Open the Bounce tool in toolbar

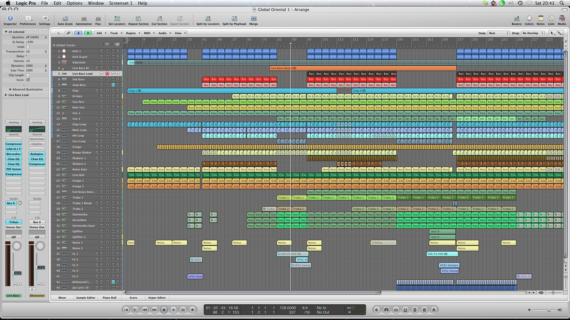[x=517, y=19]
